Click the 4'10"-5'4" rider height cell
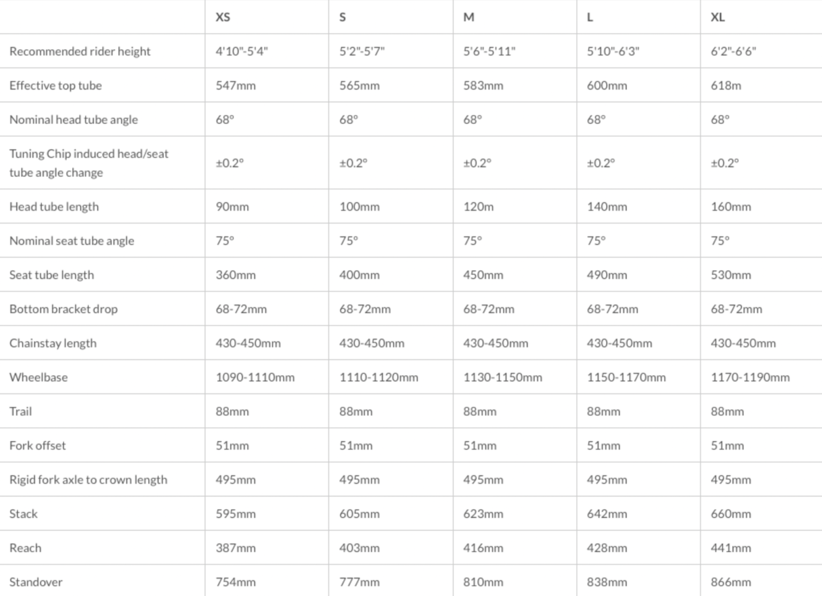Screen dimensions: 822x596 point(241,51)
